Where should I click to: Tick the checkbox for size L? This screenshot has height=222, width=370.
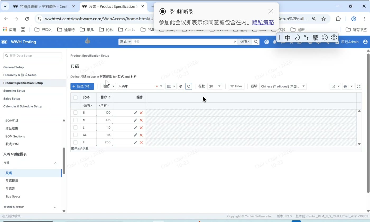[x=75, y=128]
